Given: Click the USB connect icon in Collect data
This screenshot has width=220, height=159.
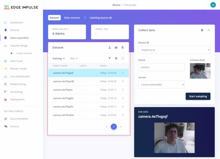Looking at the screenshot, I should coord(208,30).
